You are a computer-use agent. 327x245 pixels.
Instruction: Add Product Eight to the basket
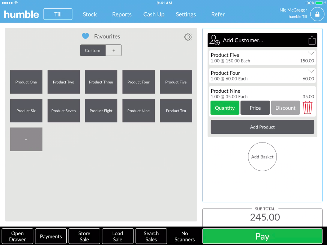coord(101,111)
